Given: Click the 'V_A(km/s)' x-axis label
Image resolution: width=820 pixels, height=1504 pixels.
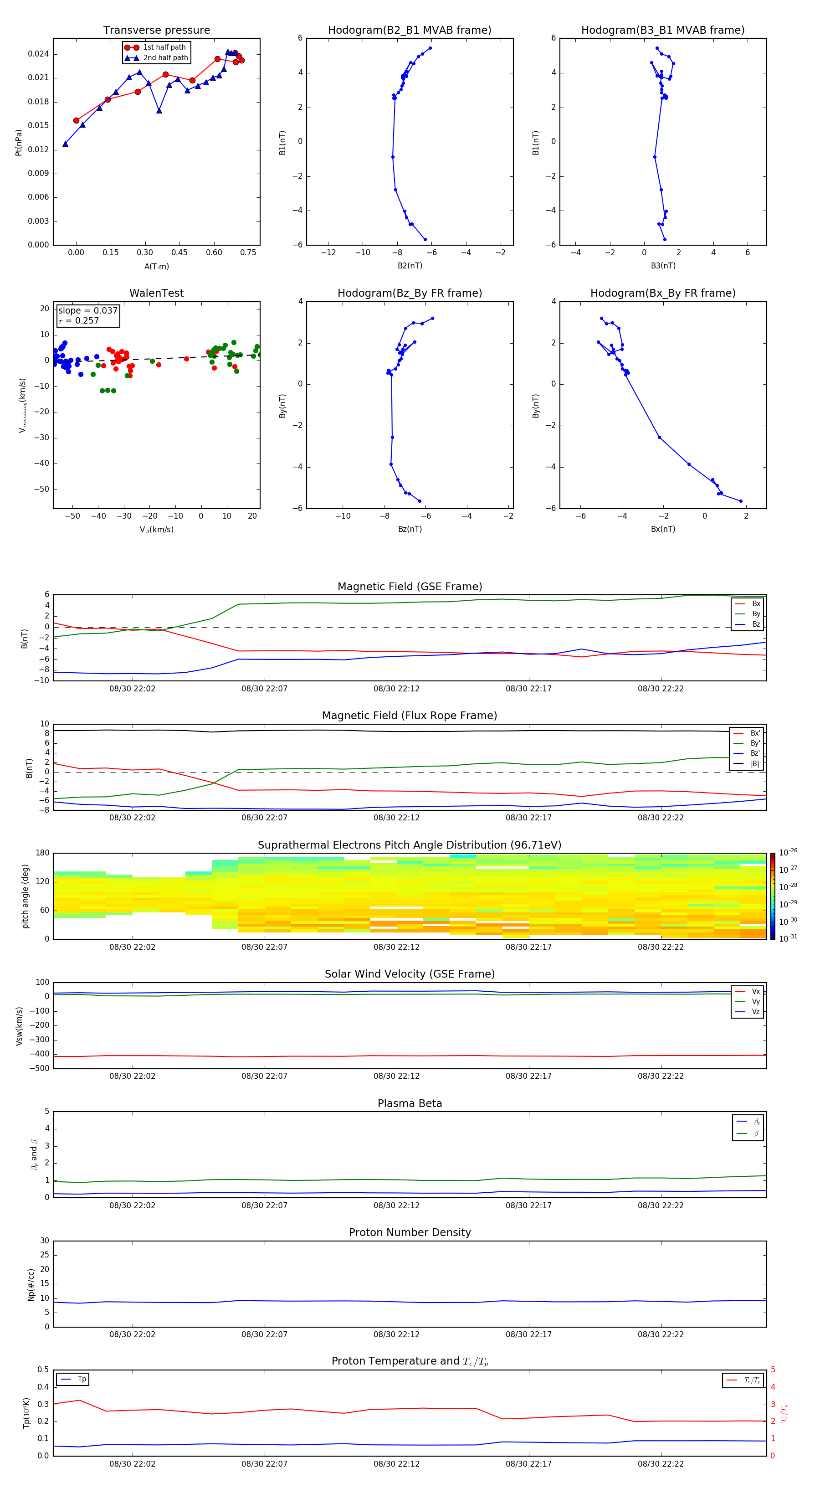Looking at the screenshot, I should tap(156, 530).
